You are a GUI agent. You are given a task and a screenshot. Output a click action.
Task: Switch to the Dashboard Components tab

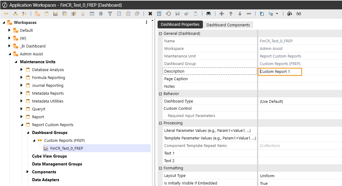tap(228, 25)
